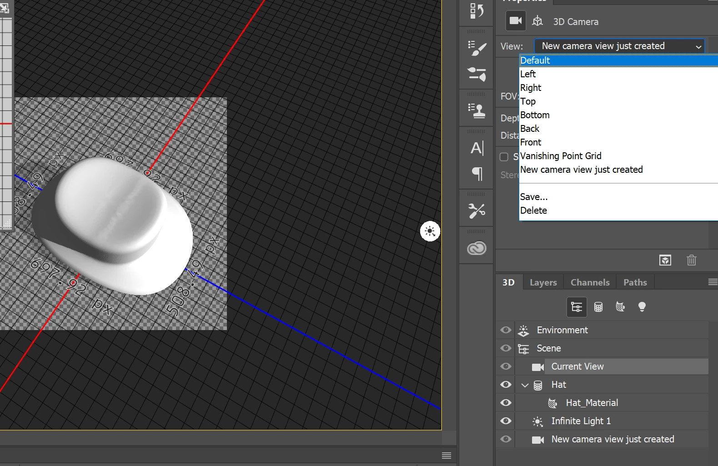
Task: Click the infinite light widget in viewport
Action: (430, 231)
